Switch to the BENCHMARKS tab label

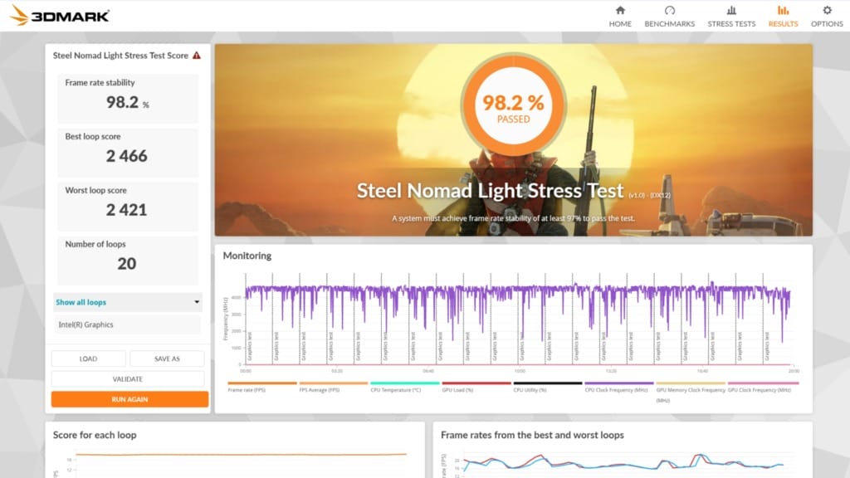670,24
